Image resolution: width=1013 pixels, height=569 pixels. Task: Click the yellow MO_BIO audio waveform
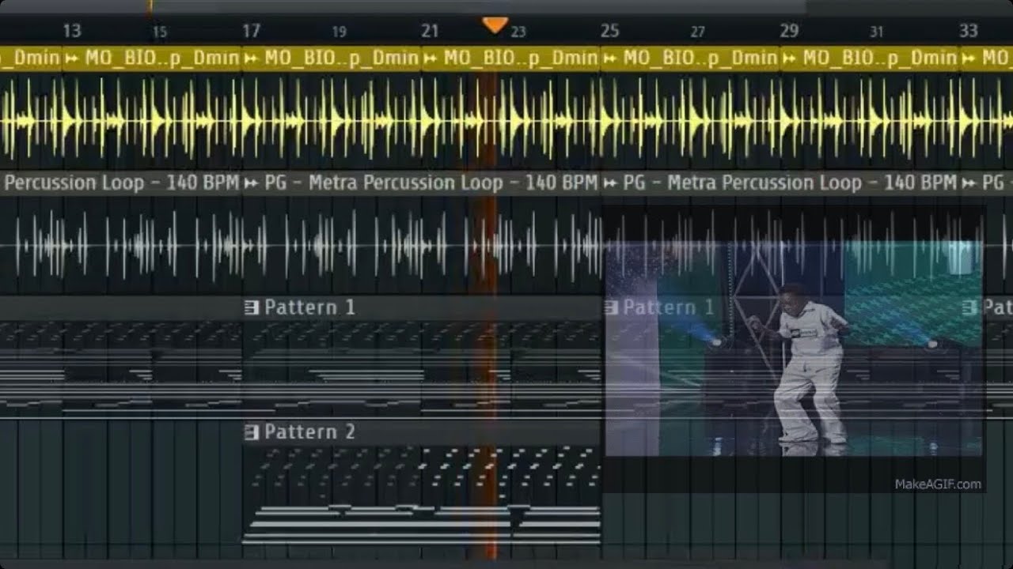tap(506, 120)
